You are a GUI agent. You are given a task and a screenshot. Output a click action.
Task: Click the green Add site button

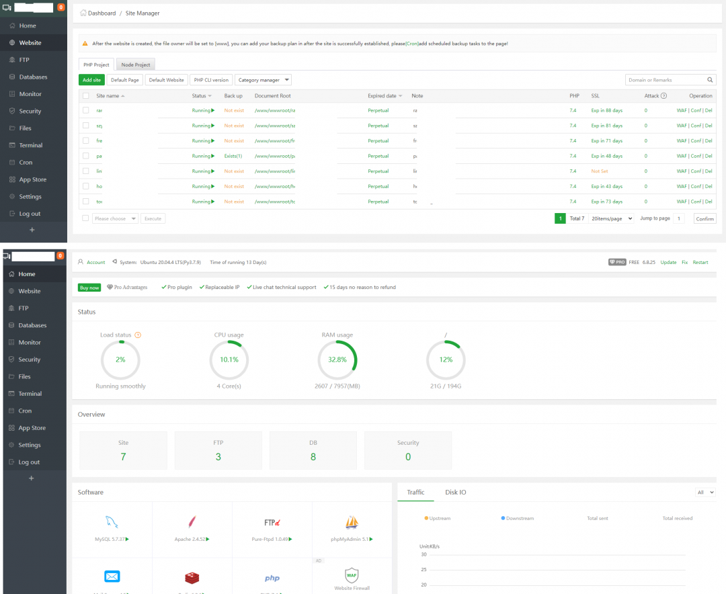tap(91, 80)
